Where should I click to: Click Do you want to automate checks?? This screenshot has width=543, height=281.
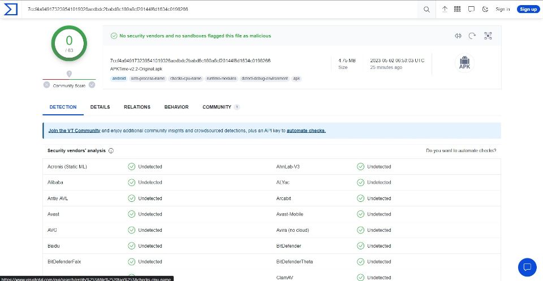461,151
